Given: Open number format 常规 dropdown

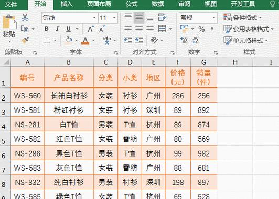Looking at the screenshot, I should pos(213,18).
